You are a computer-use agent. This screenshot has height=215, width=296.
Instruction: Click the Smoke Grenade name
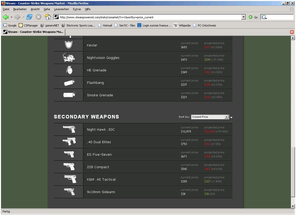pyautogui.click(x=100, y=95)
